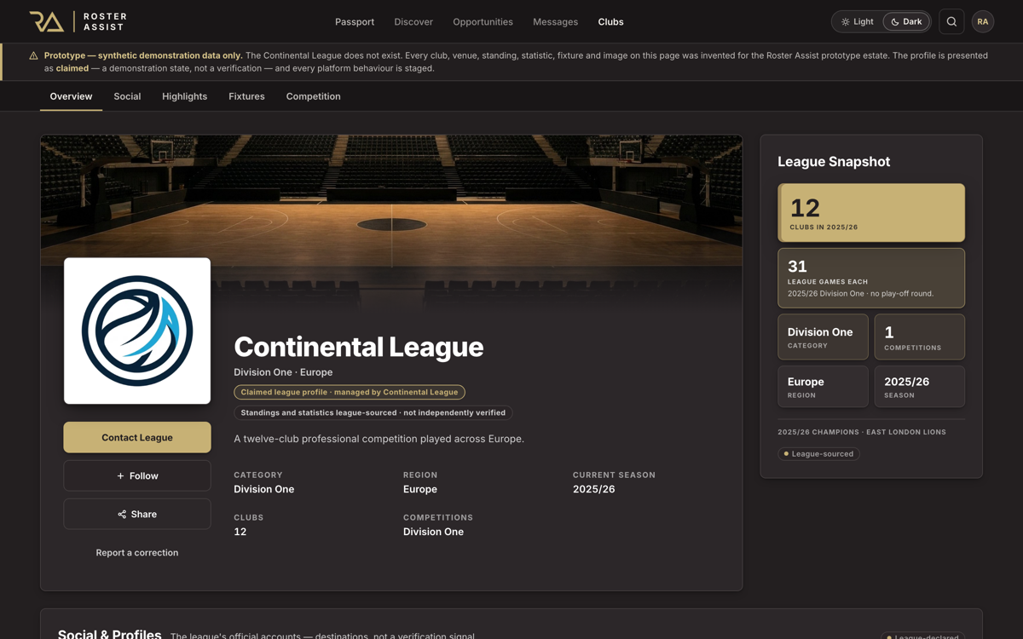Open the Fixtures tab
The width and height of the screenshot is (1023, 639).
click(x=246, y=96)
